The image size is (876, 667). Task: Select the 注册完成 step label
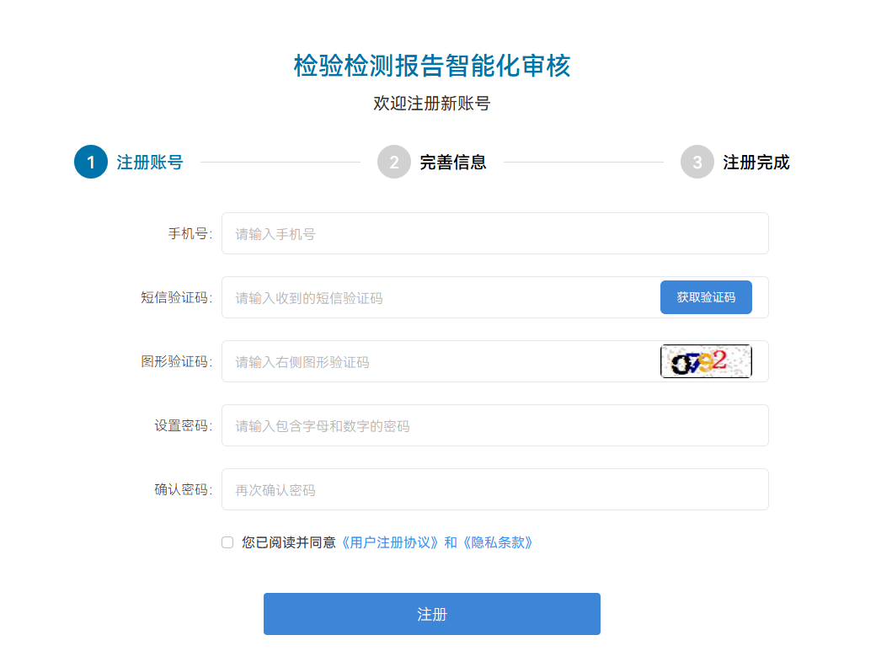(756, 163)
